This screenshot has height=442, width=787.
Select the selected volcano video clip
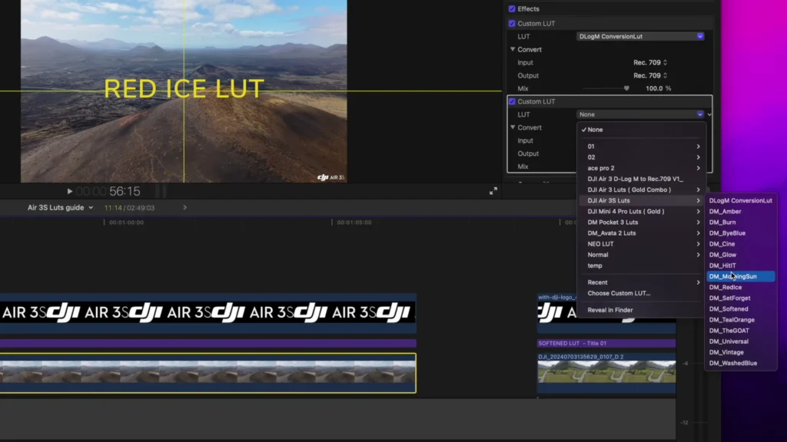208,373
